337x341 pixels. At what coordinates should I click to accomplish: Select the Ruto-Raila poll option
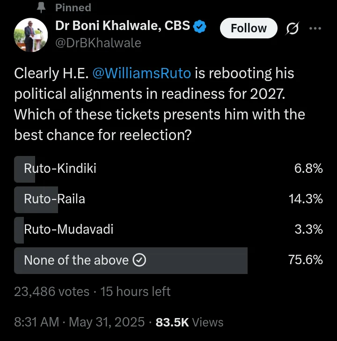tap(168, 200)
